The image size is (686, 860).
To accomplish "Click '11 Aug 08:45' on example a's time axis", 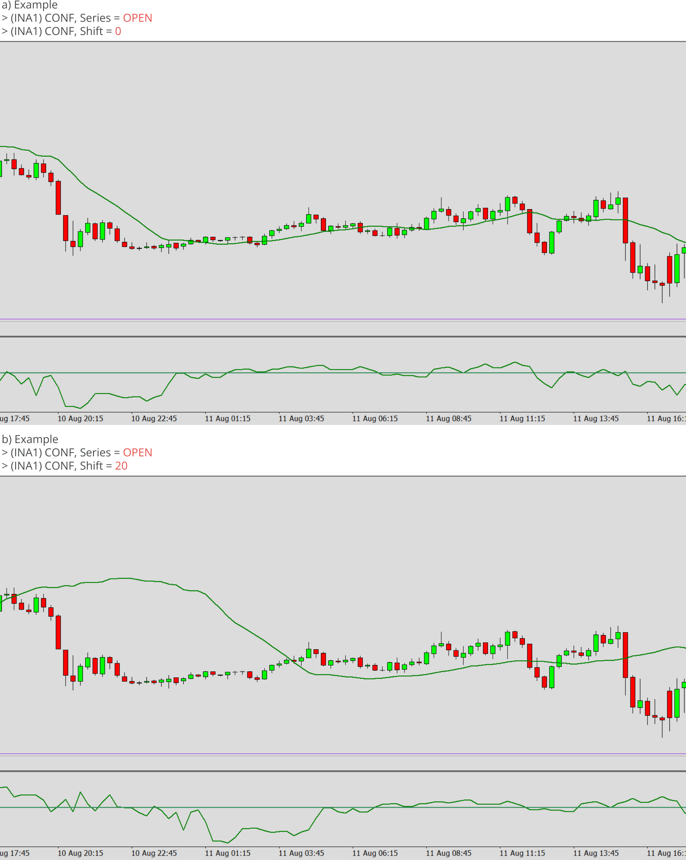I will (x=449, y=418).
